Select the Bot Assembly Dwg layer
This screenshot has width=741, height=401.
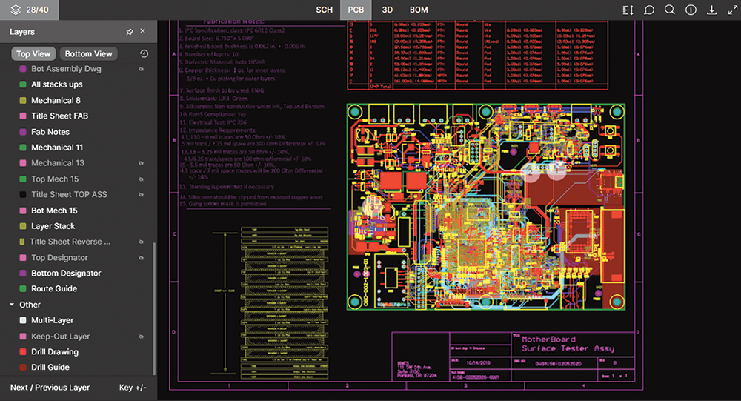point(66,69)
